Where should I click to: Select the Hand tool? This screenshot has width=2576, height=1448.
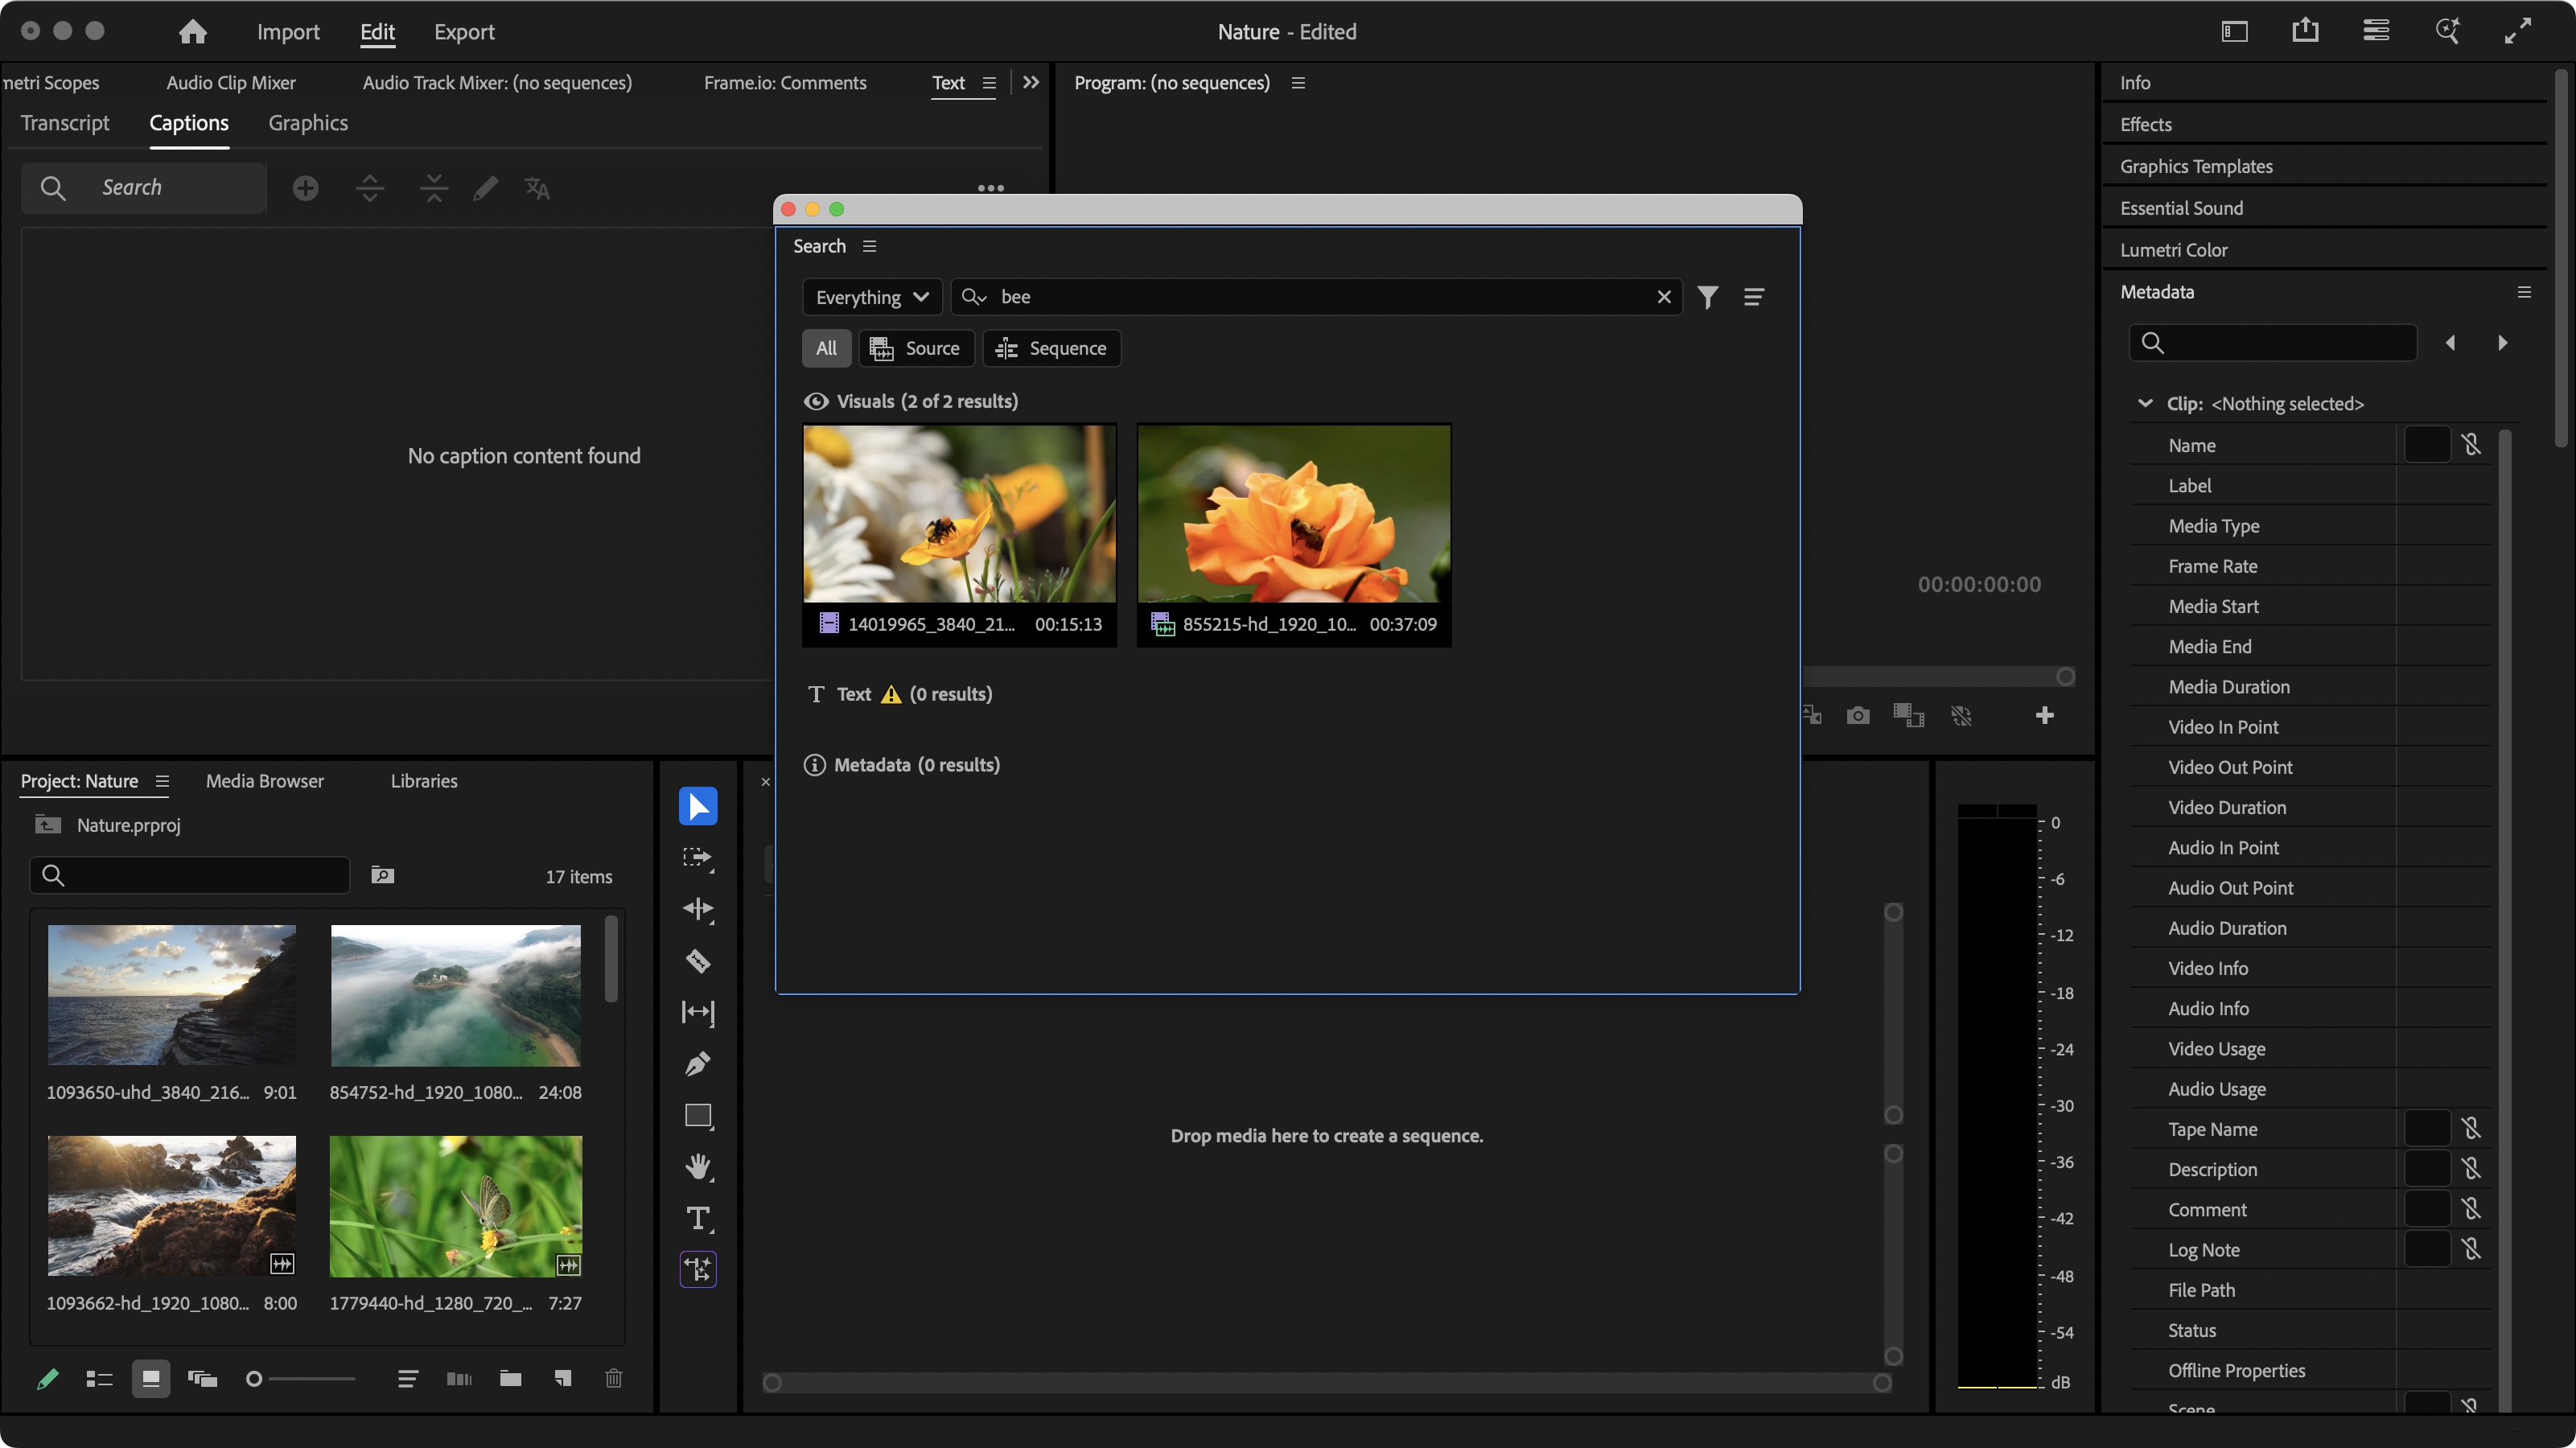pos(698,1167)
